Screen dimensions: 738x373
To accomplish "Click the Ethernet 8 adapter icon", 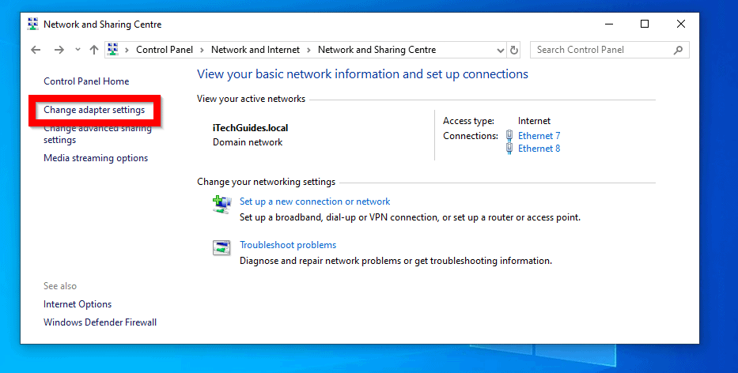I will click(509, 149).
